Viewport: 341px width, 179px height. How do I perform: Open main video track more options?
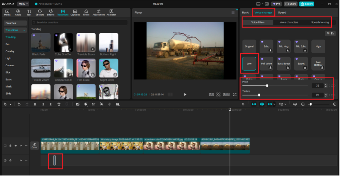tap(26, 146)
